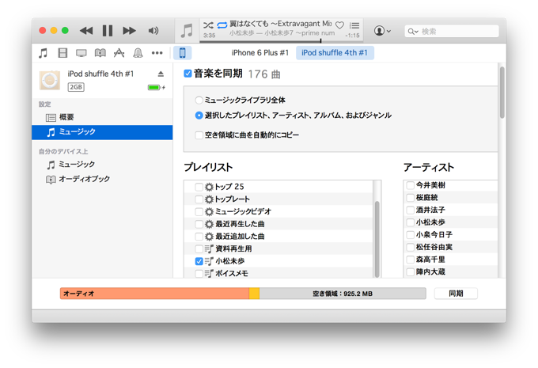This screenshot has height=368, width=538.
Task: Go back to the previous track
Action: tap(86, 31)
